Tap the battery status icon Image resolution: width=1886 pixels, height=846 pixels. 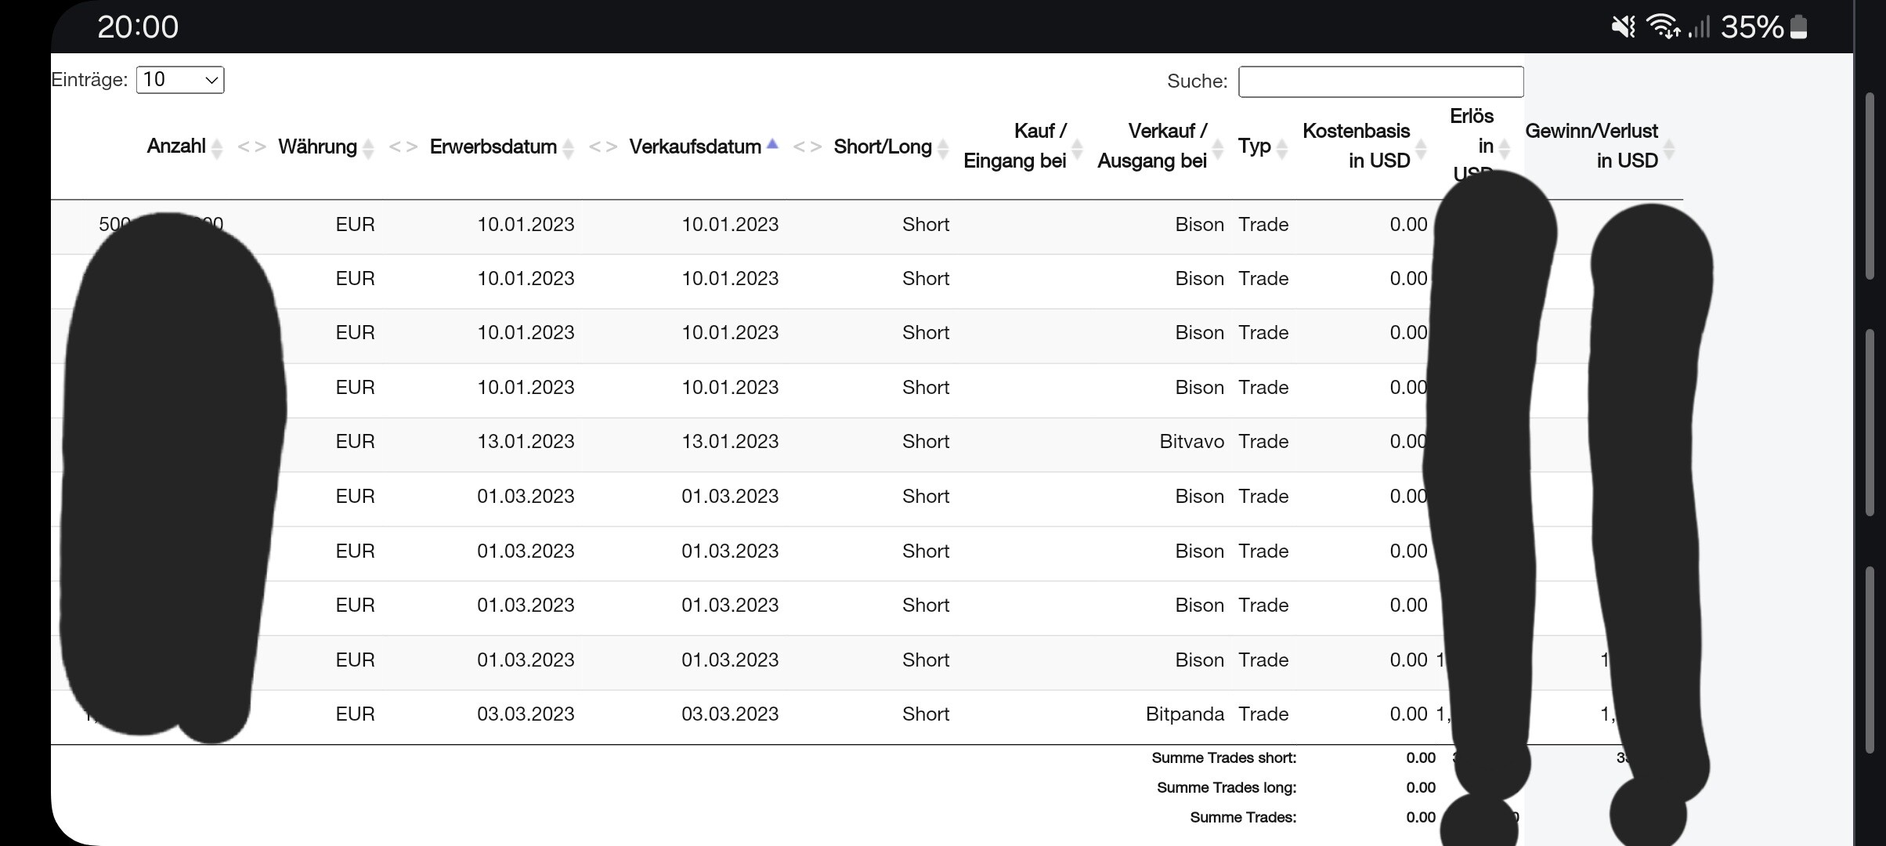click(1799, 27)
